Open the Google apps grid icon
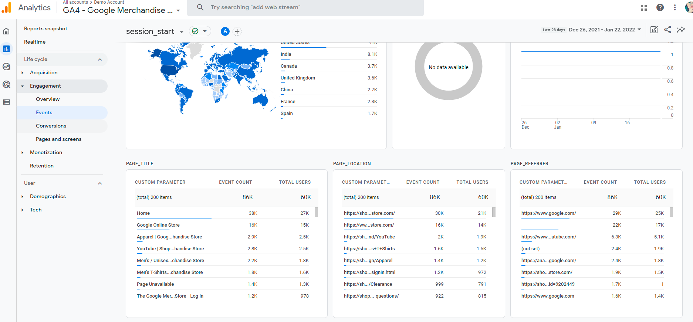Viewport: 693px width, 322px height. (x=644, y=7)
